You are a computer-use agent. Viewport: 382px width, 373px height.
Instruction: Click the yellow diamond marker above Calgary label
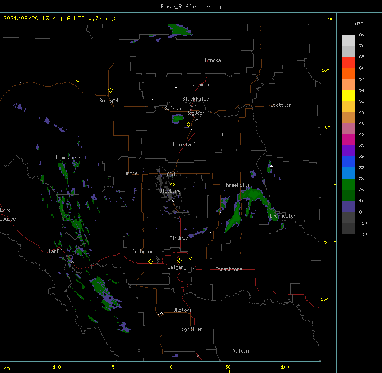tap(179, 261)
